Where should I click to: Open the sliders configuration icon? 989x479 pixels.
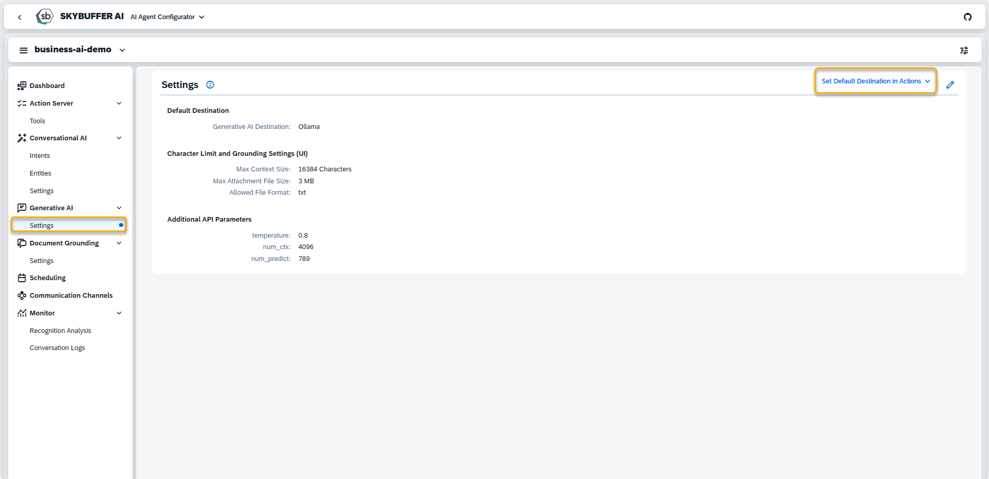coord(964,50)
